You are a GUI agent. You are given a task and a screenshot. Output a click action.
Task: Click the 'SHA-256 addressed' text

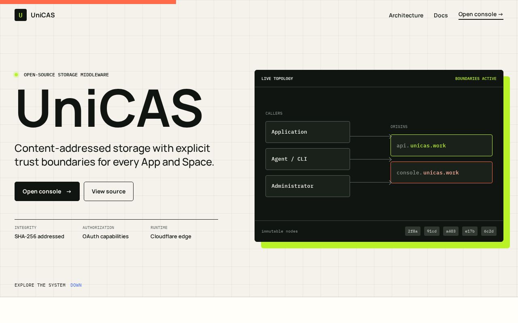point(39,237)
